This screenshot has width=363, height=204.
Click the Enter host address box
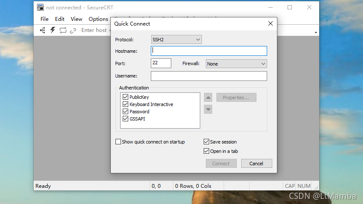pos(95,30)
